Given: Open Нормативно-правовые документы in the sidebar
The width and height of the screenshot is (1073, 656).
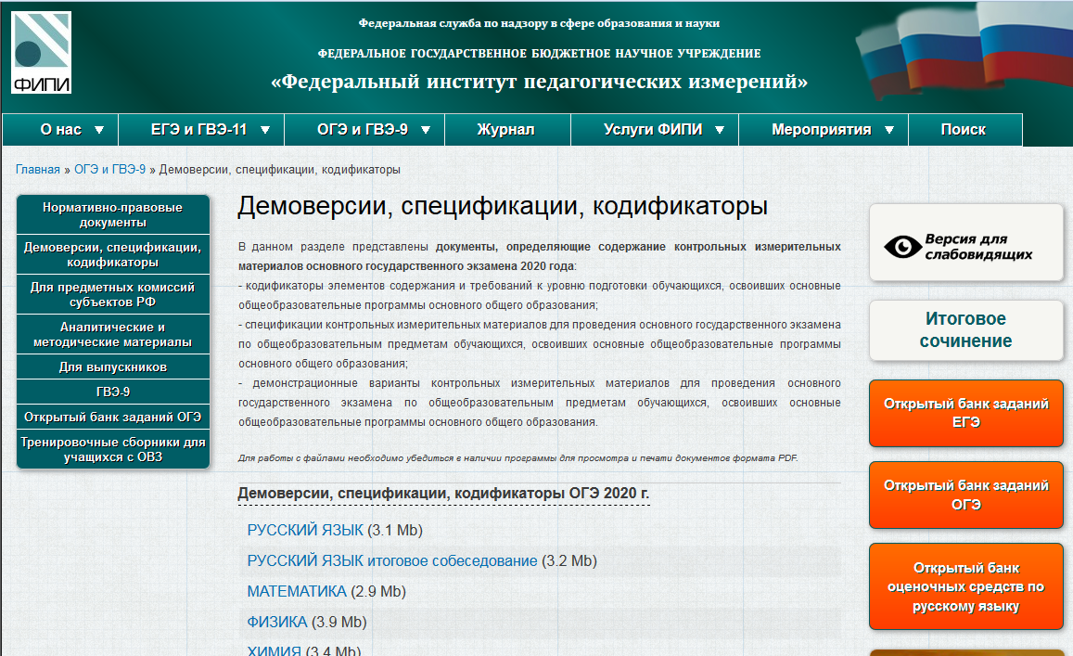Looking at the screenshot, I should pyautogui.click(x=112, y=213).
